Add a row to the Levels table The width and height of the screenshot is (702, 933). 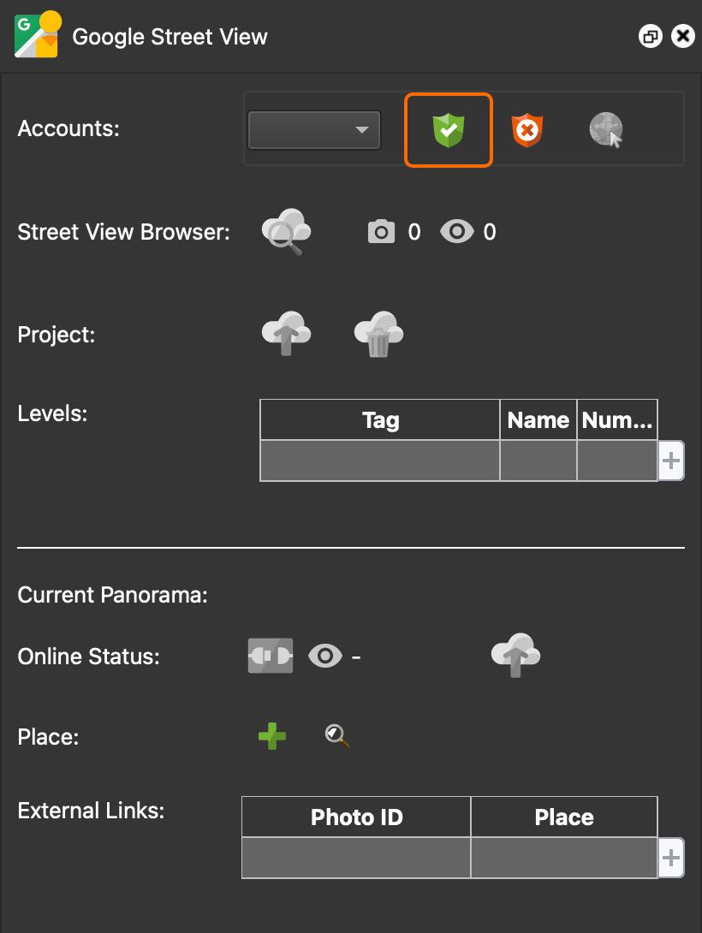pyautogui.click(x=671, y=461)
